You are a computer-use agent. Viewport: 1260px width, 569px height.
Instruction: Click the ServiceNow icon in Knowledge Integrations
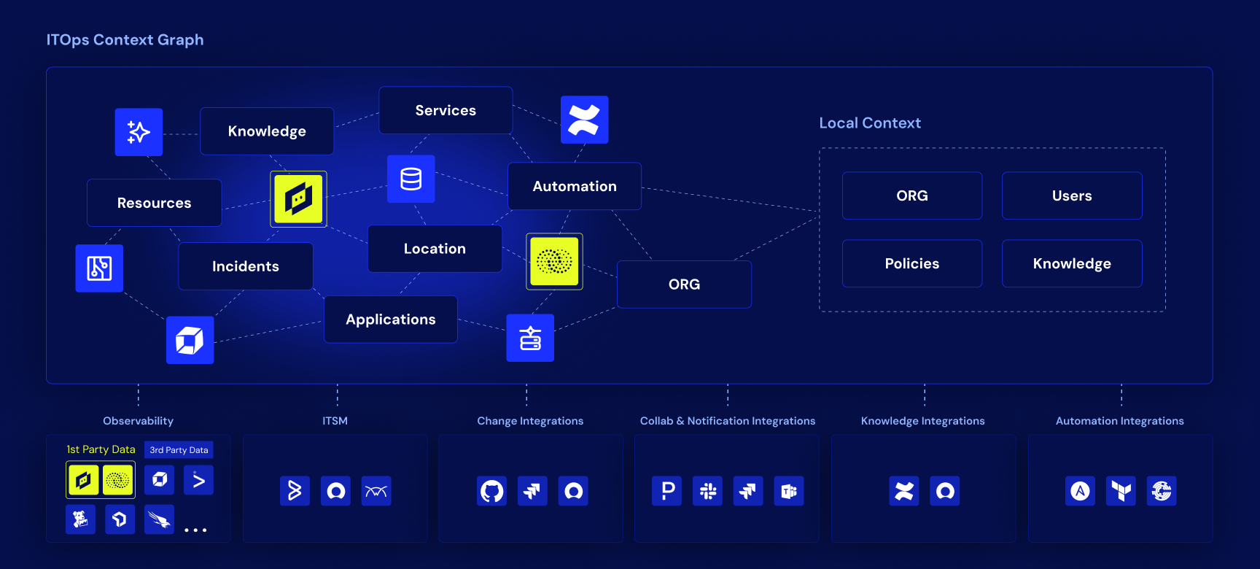945,491
